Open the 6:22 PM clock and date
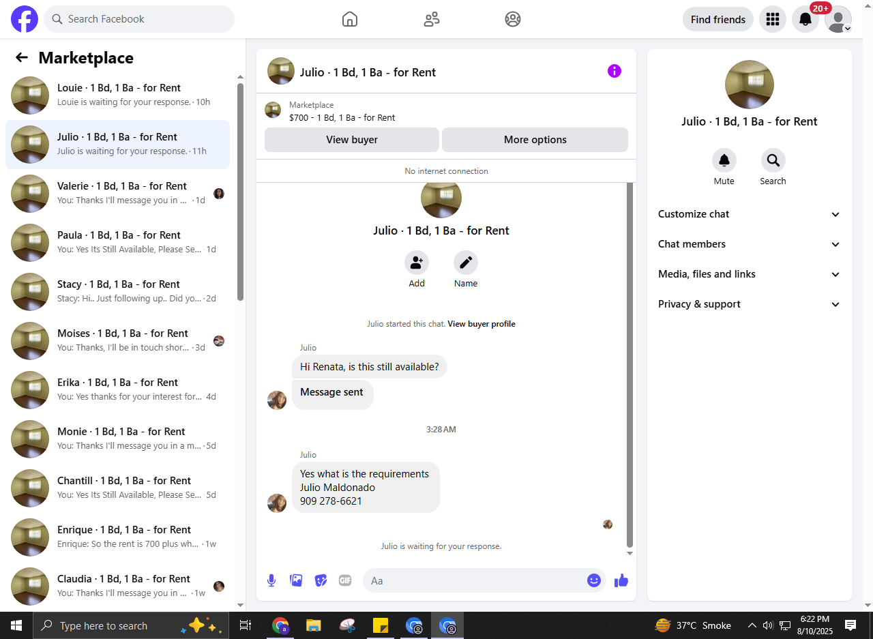 [815, 625]
